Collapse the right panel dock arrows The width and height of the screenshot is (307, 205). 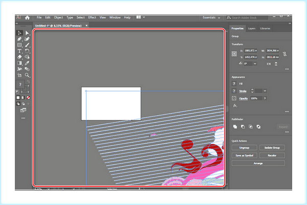click(290, 24)
